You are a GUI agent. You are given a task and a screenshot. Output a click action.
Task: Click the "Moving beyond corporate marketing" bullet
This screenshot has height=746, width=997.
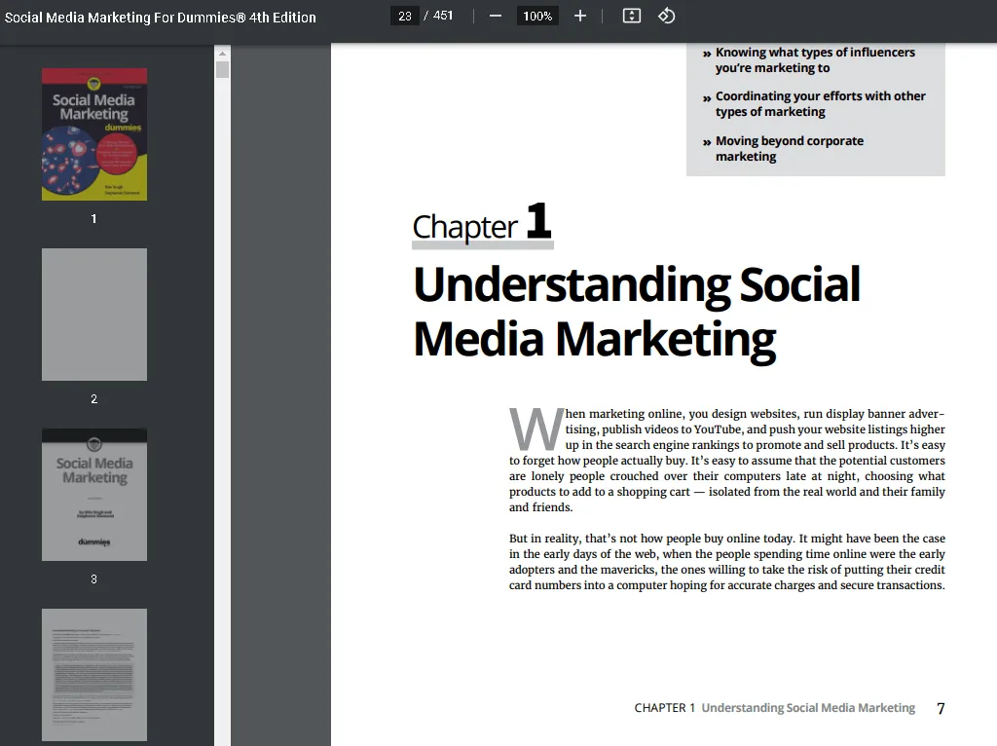click(x=789, y=148)
